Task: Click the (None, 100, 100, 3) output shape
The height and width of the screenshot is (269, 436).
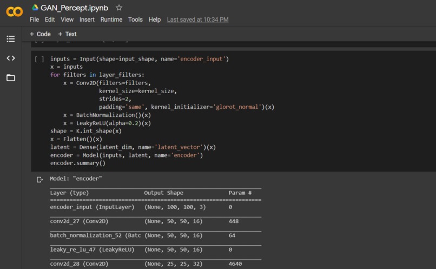Action: 175,207
